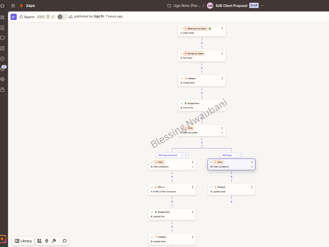
Task: Click the wrench tool icon in bottom toolbar
Action: click(x=54, y=241)
